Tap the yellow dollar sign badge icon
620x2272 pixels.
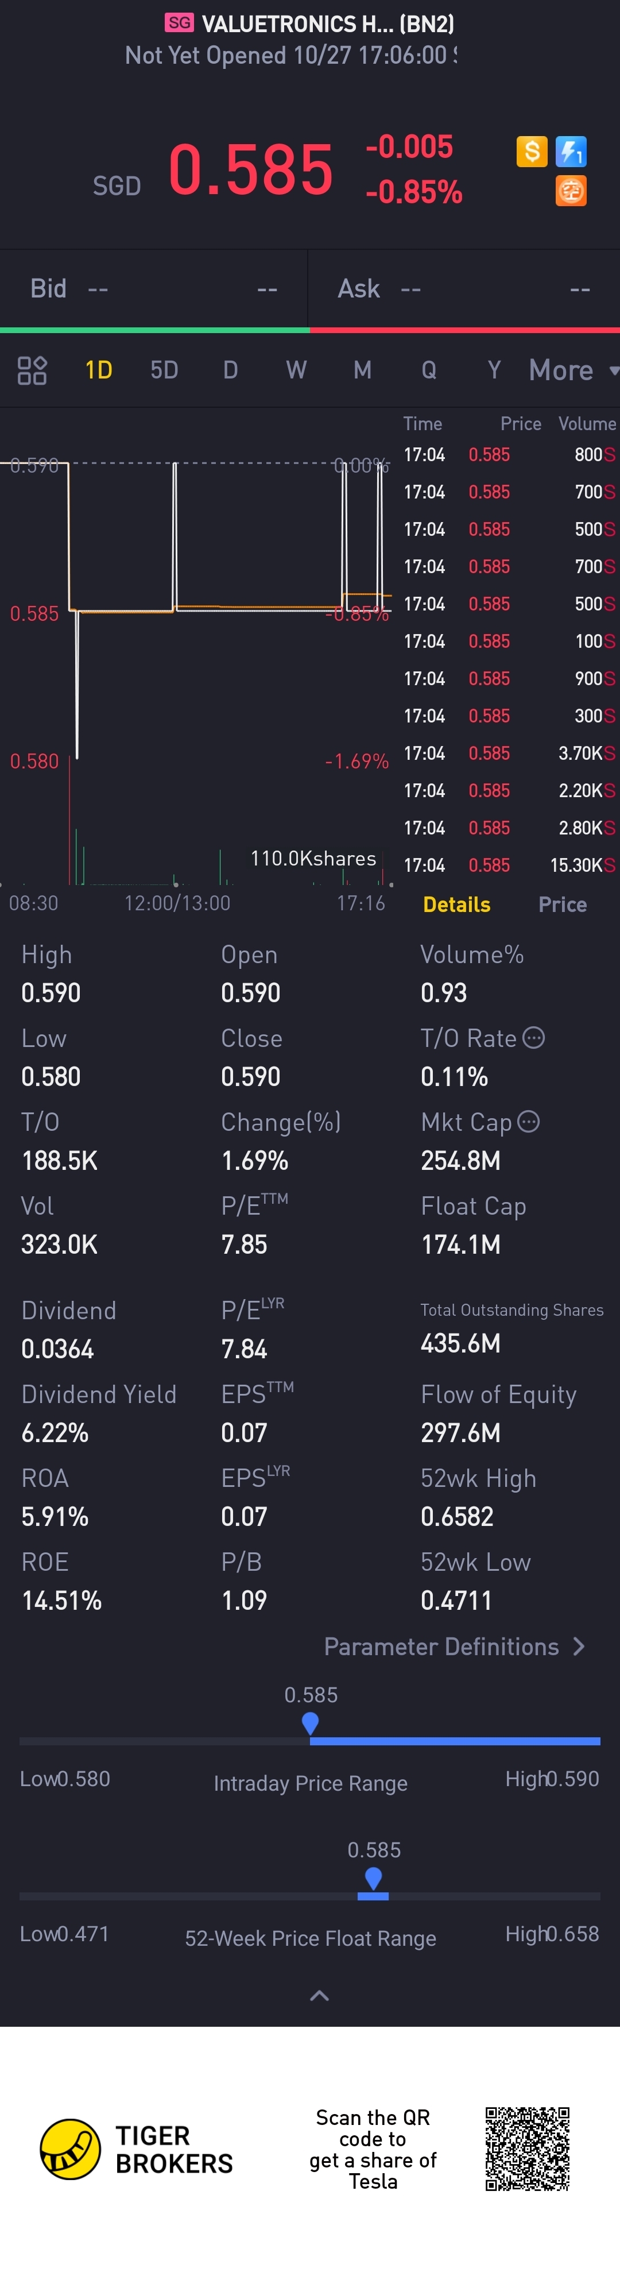pyautogui.click(x=532, y=152)
